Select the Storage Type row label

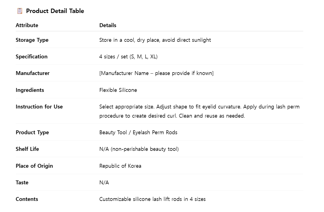32,40
